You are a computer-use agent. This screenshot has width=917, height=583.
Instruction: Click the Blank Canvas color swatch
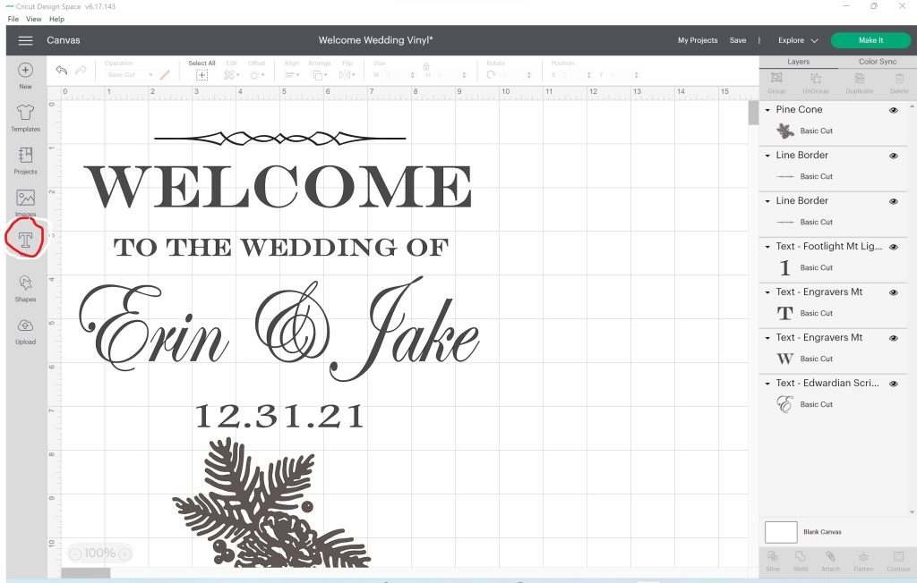781,532
